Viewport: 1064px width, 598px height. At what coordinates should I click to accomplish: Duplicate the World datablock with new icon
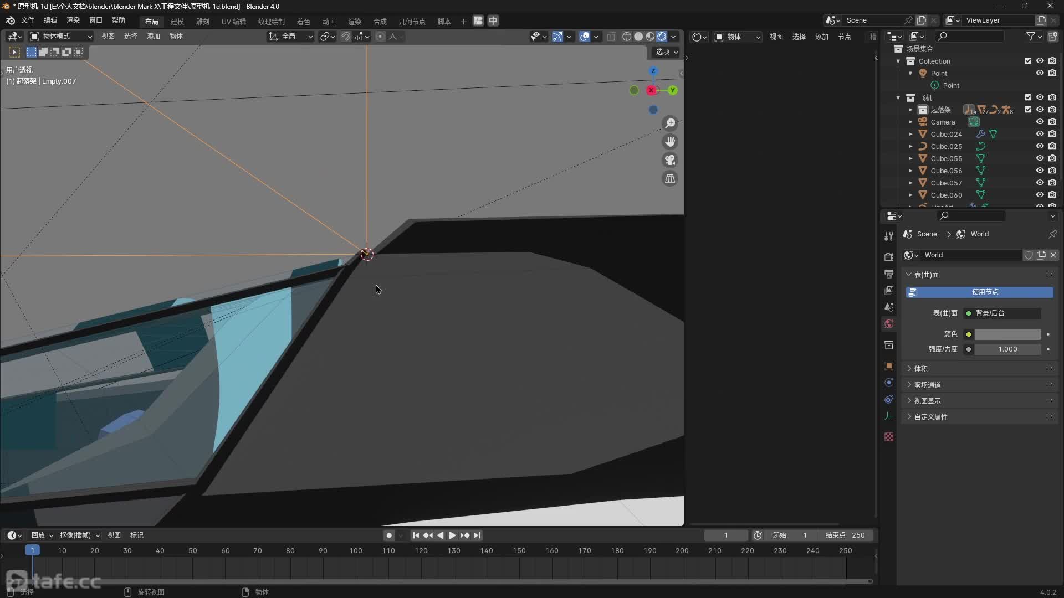point(1041,255)
